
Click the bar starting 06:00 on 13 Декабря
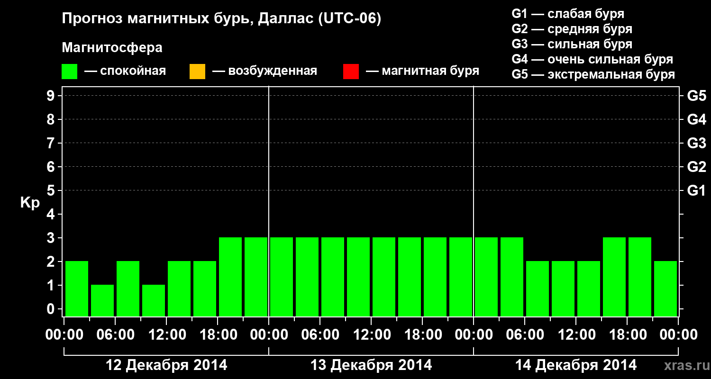tap(333, 277)
